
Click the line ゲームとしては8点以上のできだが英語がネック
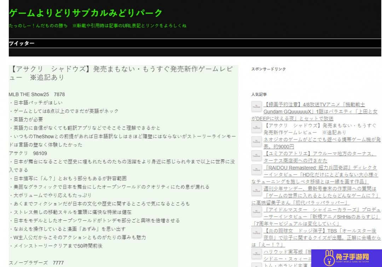click(x=64, y=111)
